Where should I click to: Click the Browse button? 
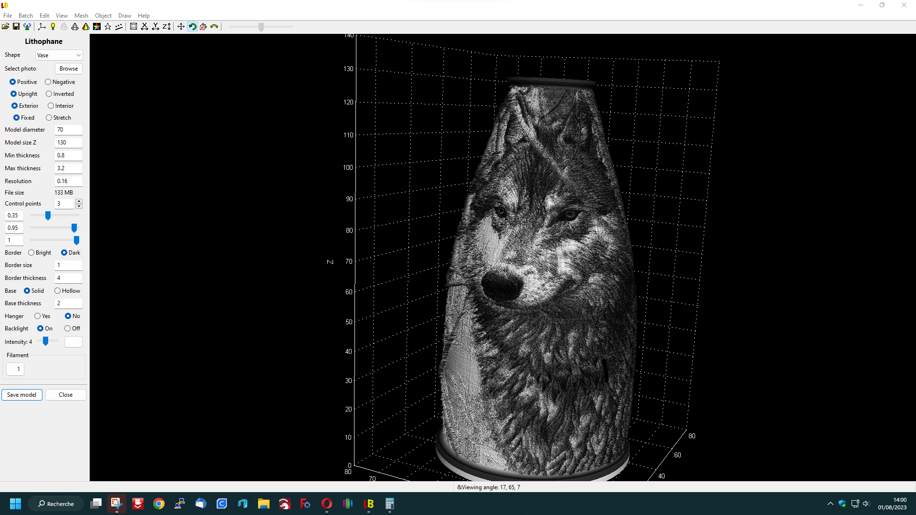point(69,69)
